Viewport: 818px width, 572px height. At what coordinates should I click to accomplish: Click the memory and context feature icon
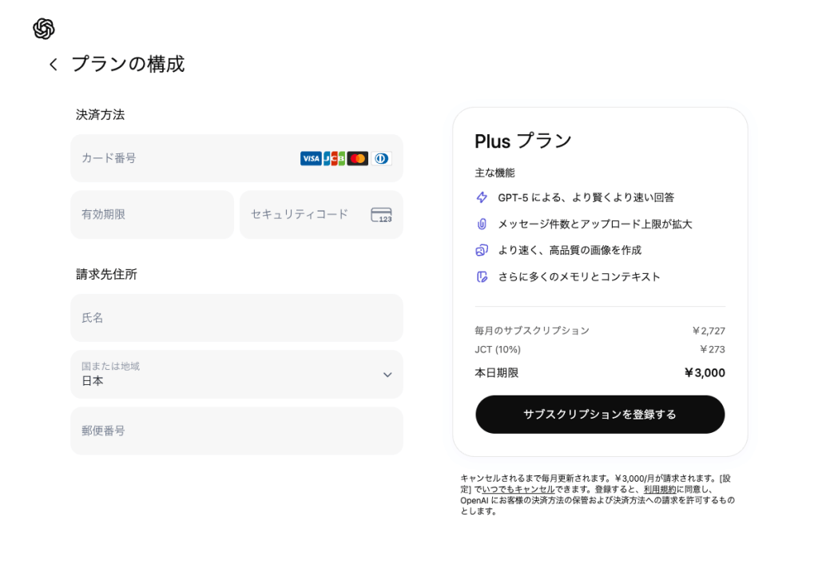pyautogui.click(x=482, y=276)
